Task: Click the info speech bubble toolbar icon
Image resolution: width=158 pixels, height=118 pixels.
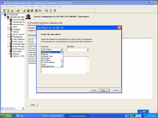Action: (51, 11)
